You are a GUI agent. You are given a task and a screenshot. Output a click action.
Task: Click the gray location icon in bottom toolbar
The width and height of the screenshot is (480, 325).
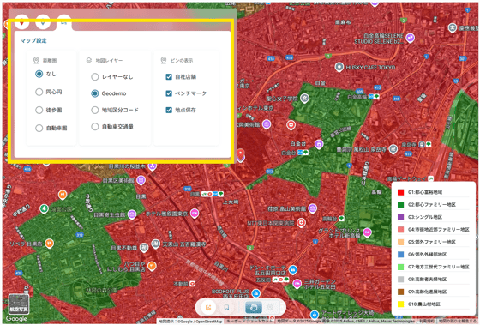270,307
